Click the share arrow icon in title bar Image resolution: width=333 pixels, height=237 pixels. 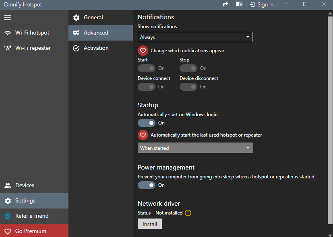(x=225, y=4)
